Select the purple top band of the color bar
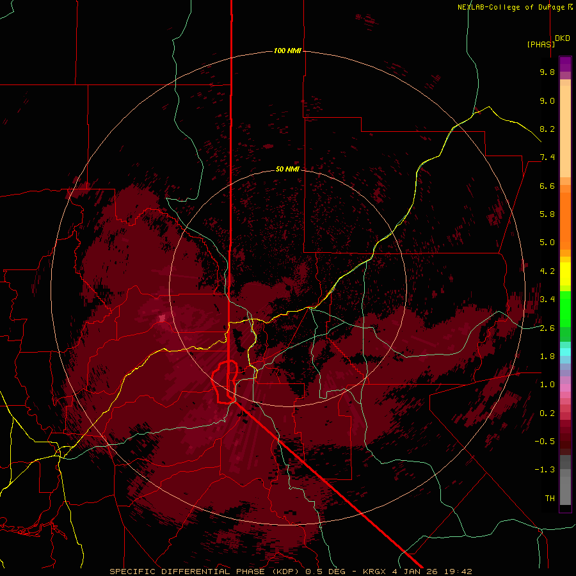The width and height of the screenshot is (576, 576). (x=565, y=64)
